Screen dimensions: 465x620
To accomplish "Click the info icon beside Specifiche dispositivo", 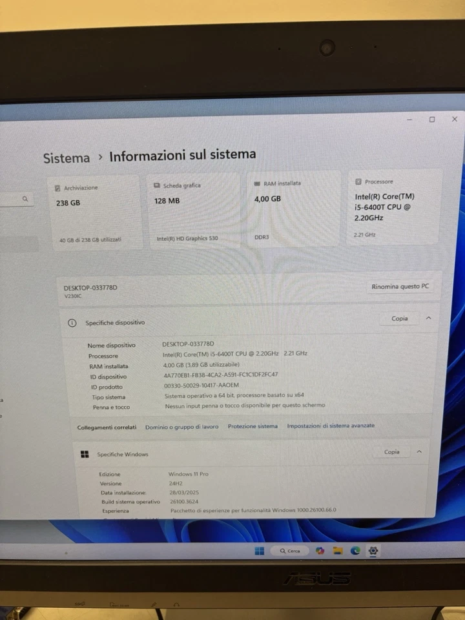I will point(72,323).
